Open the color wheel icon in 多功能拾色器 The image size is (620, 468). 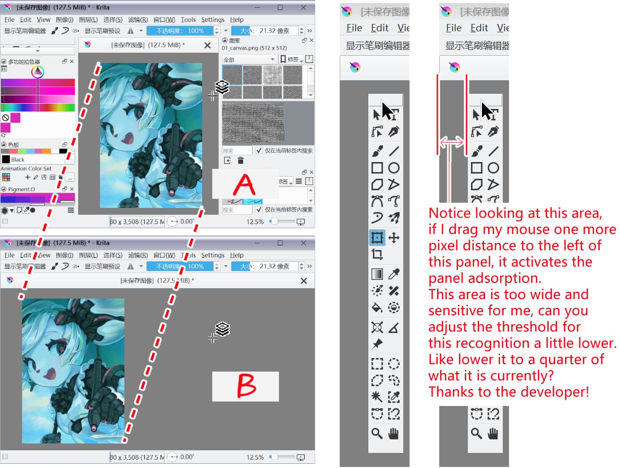(38, 71)
